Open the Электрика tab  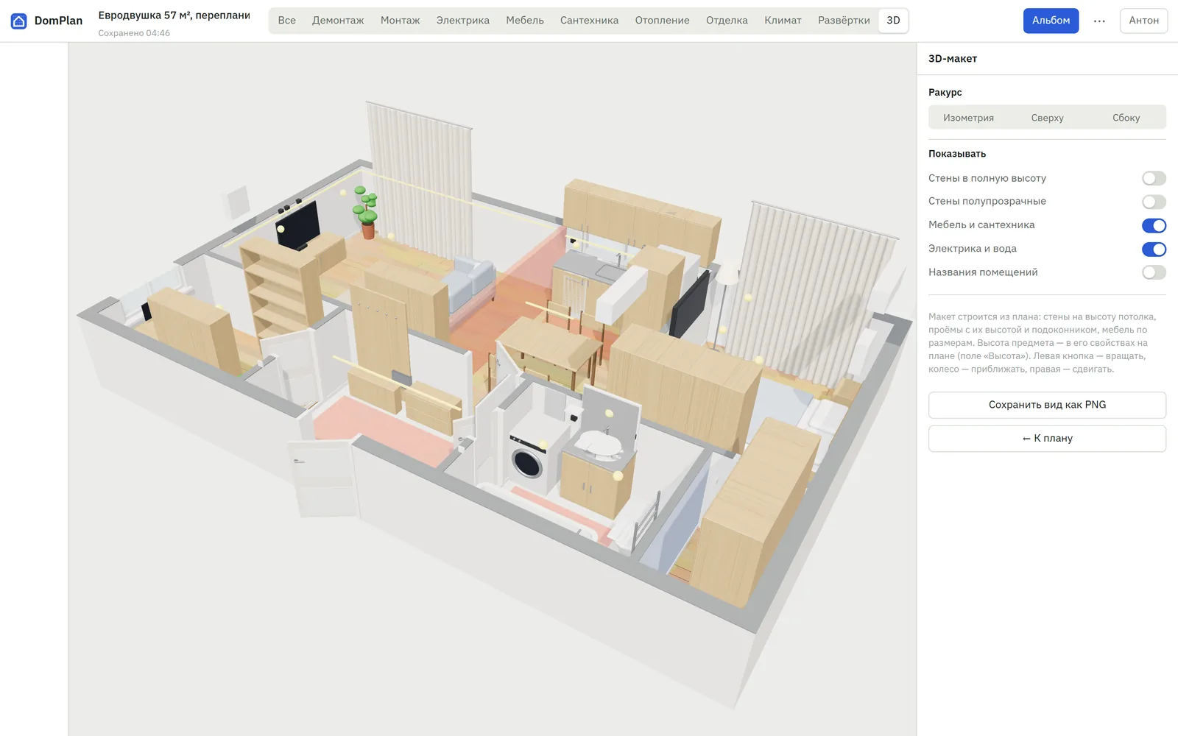pyautogui.click(x=462, y=21)
